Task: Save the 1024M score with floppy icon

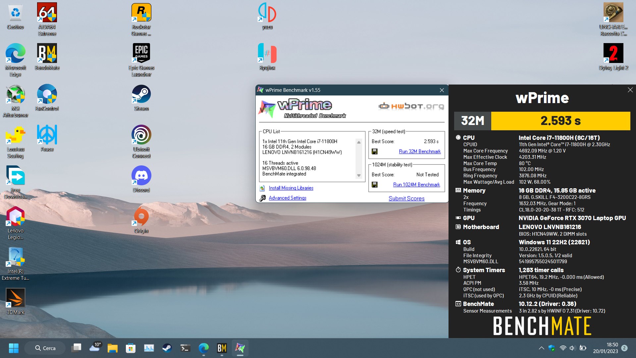Action: [375, 185]
